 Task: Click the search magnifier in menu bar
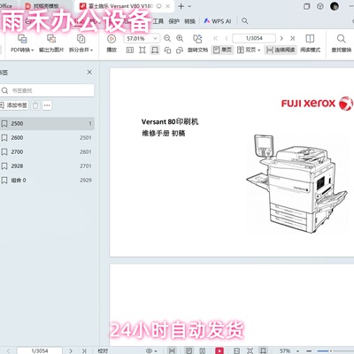click(245, 21)
